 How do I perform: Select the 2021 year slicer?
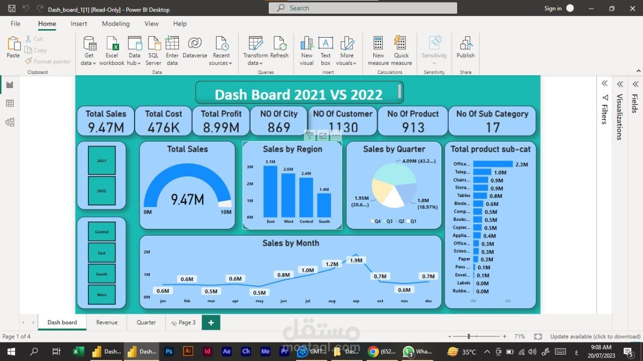pos(101,161)
